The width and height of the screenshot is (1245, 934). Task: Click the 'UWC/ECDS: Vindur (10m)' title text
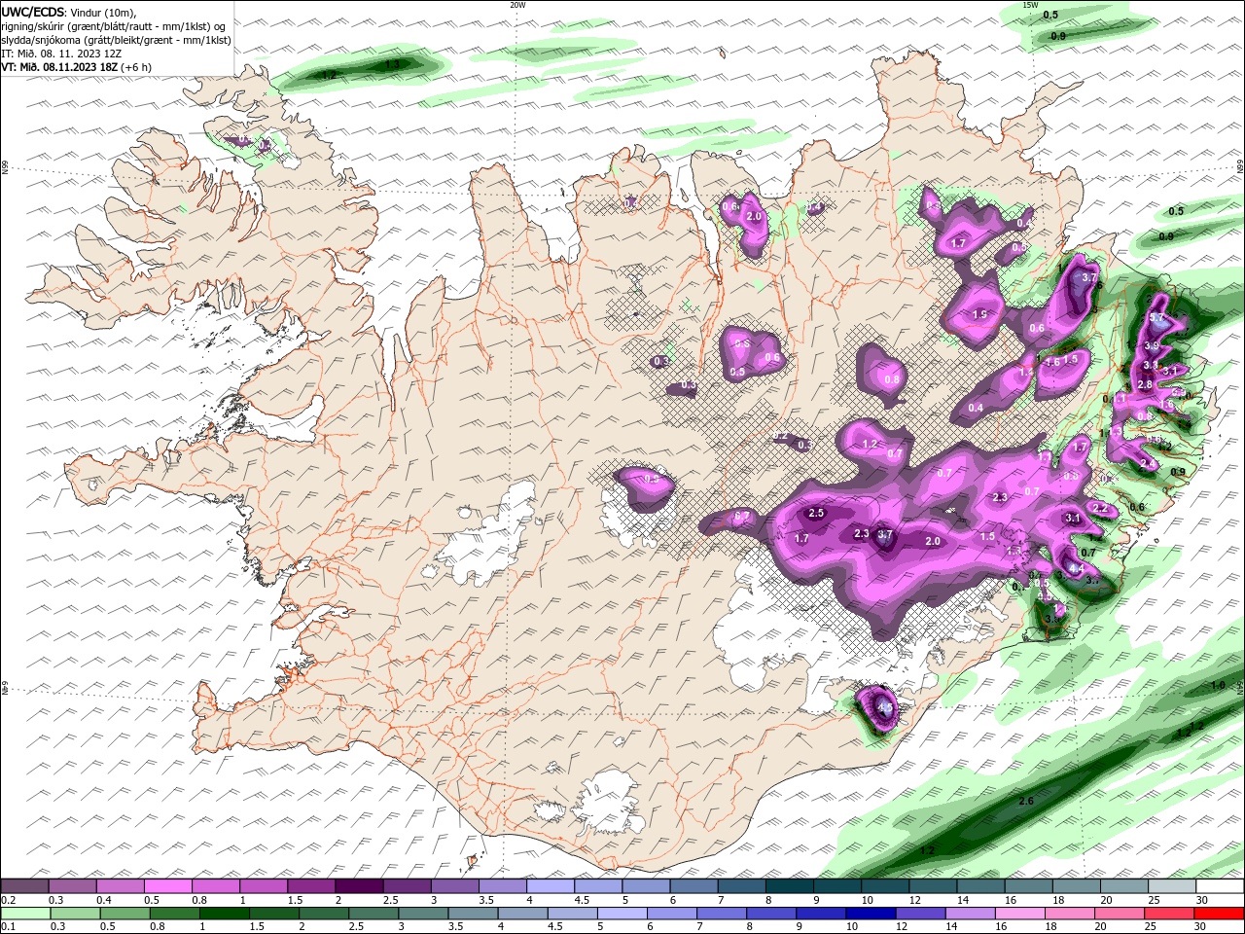69,12
